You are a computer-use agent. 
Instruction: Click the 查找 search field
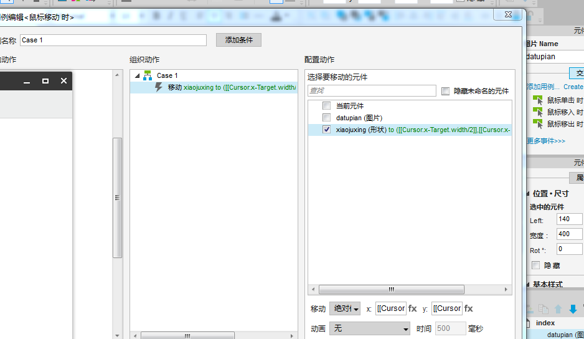click(x=372, y=90)
